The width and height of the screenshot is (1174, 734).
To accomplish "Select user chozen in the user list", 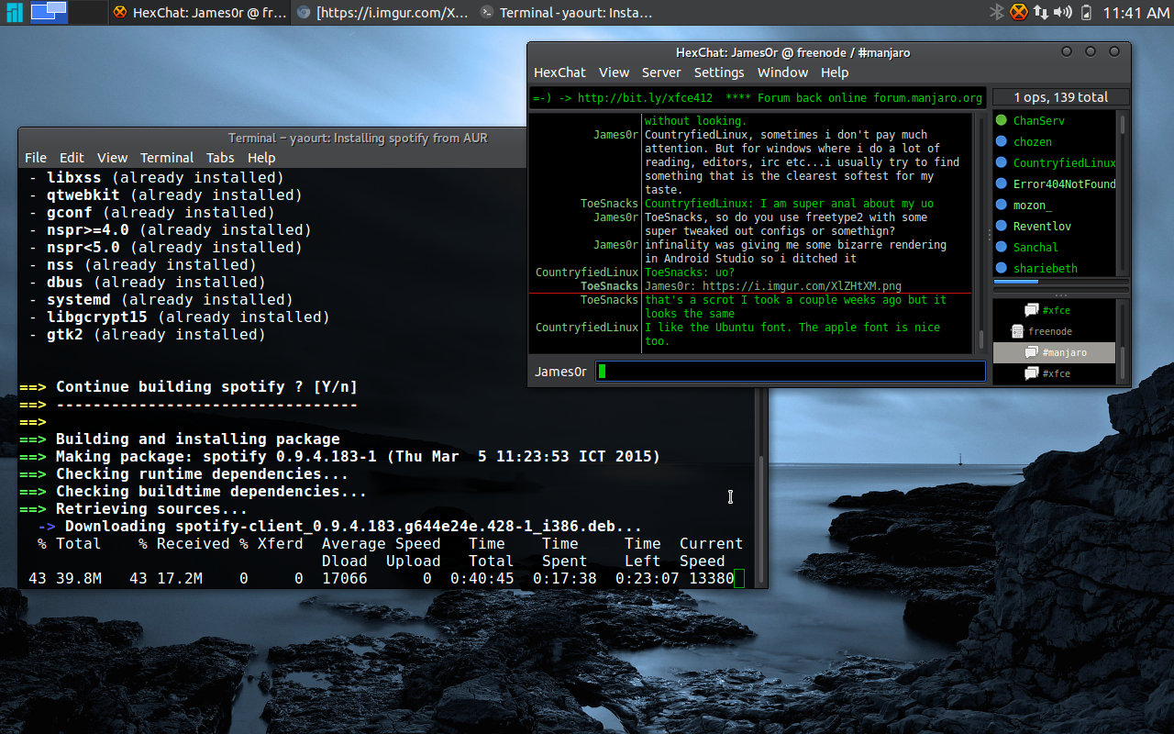I will pos(1055,141).
